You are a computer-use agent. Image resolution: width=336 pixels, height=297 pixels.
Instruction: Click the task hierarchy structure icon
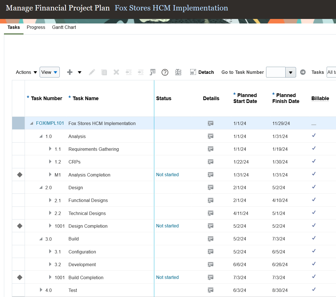pyautogui.click(x=178, y=72)
